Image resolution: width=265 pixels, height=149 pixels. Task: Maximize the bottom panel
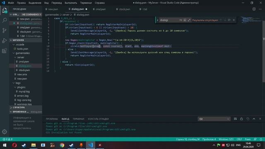[254, 119]
